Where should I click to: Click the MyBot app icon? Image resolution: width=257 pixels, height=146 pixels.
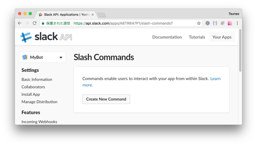click(x=25, y=57)
